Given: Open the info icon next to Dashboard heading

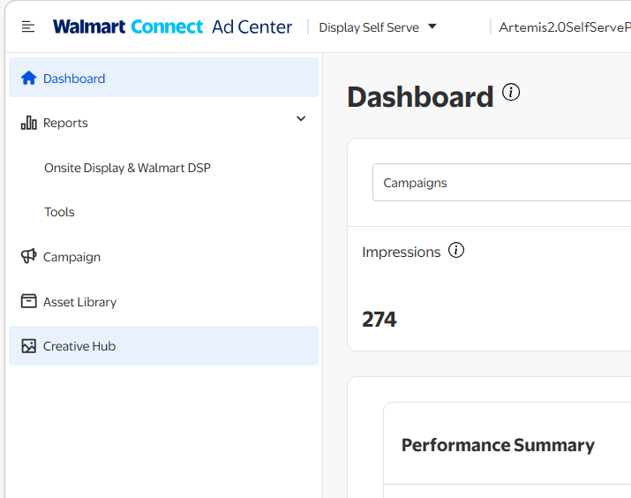Looking at the screenshot, I should tap(511, 92).
